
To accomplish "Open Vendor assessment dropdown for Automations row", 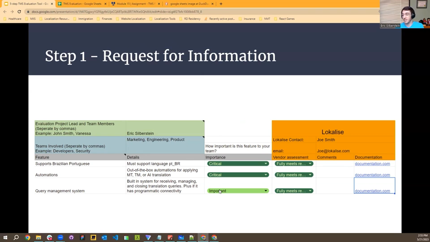I will (x=294, y=175).
